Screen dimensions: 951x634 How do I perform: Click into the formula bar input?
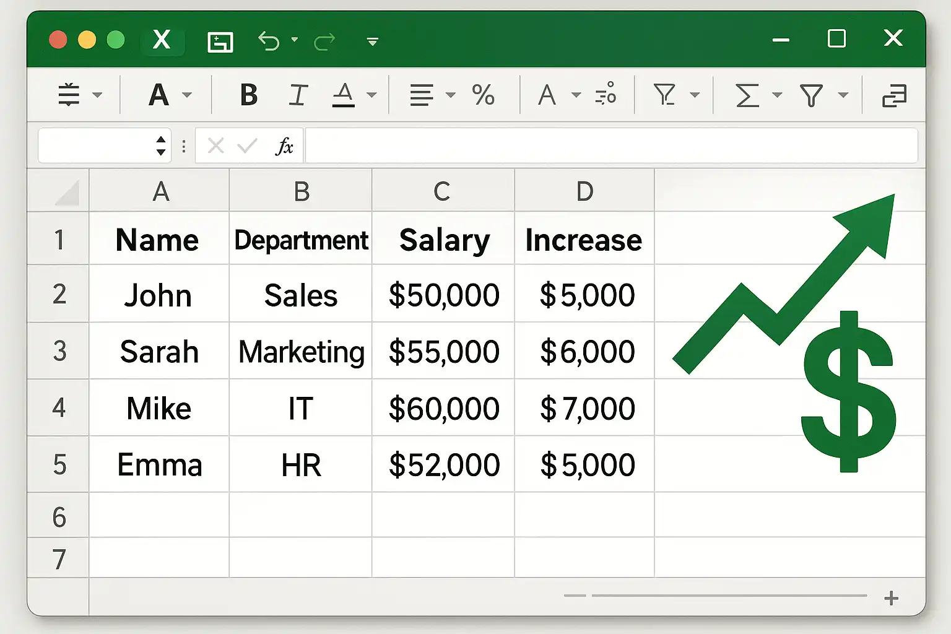tap(611, 146)
